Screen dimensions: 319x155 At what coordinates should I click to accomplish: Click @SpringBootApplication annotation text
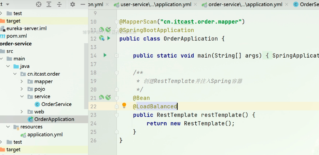click(157, 30)
